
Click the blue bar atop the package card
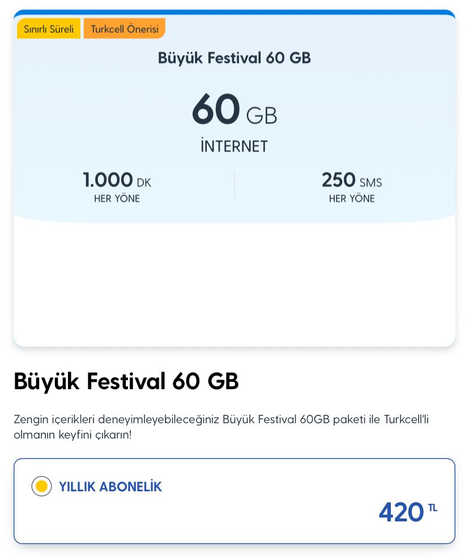click(x=234, y=12)
